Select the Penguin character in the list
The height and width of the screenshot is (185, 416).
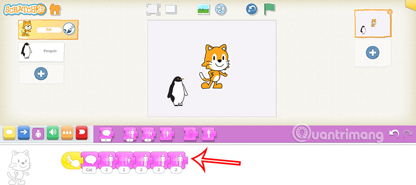pyautogui.click(x=41, y=52)
